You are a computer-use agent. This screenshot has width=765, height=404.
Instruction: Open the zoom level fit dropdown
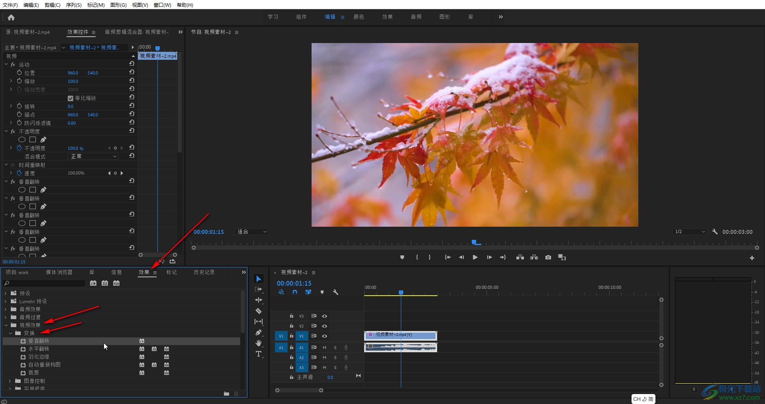[x=252, y=231]
